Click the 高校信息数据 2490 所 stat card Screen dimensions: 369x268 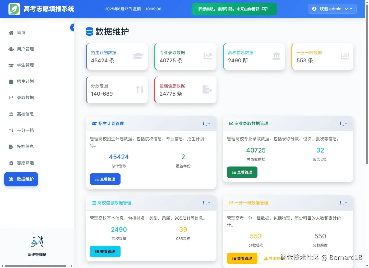click(254, 57)
